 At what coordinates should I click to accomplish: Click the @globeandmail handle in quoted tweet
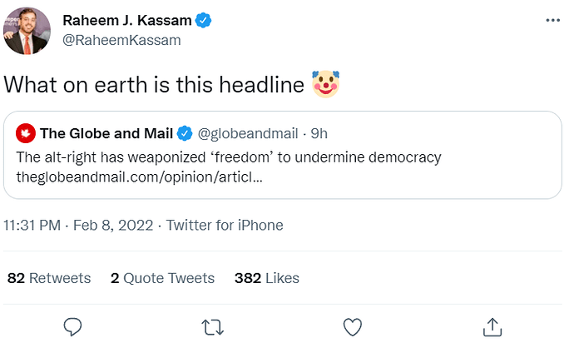pyautogui.click(x=246, y=133)
